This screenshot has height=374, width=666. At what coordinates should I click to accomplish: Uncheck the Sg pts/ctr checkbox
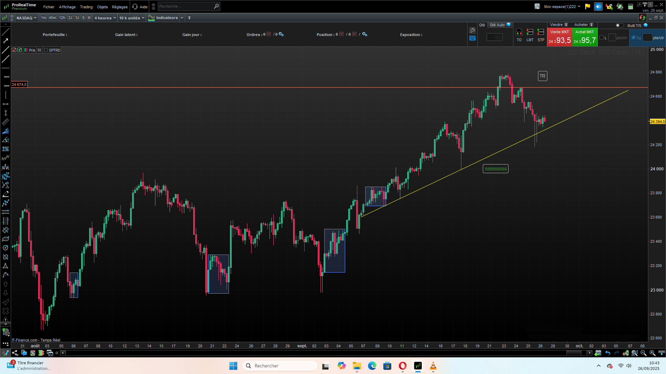[633, 38]
